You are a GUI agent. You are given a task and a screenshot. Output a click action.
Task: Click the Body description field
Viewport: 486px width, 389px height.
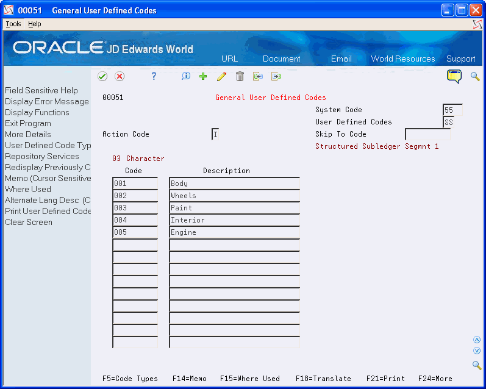tap(234, 183)
